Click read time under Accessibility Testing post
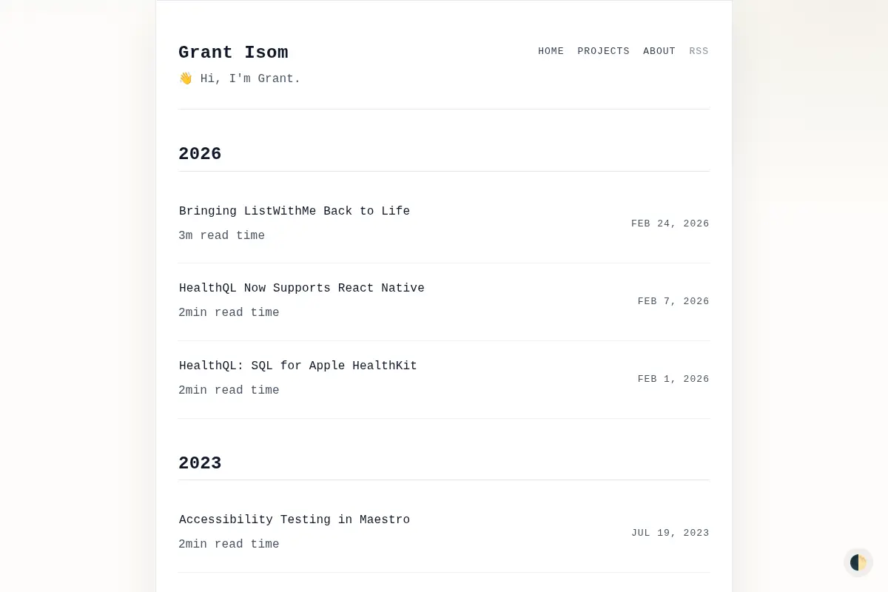This screenshot has width=888, height=592. pos(229,544)
